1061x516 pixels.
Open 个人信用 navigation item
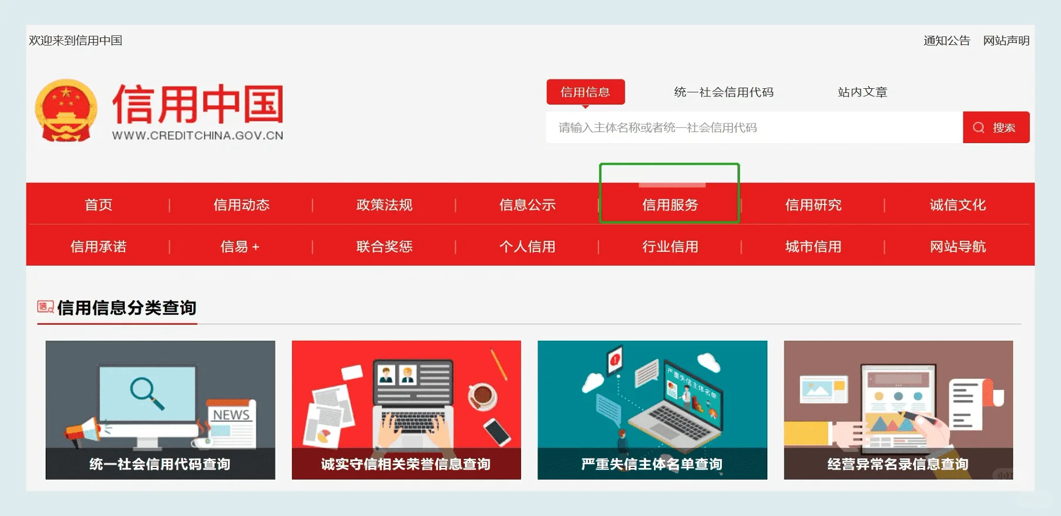coord(528,247)
